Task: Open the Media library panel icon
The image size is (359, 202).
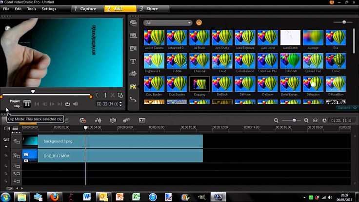Action: (x=133, y=23)
